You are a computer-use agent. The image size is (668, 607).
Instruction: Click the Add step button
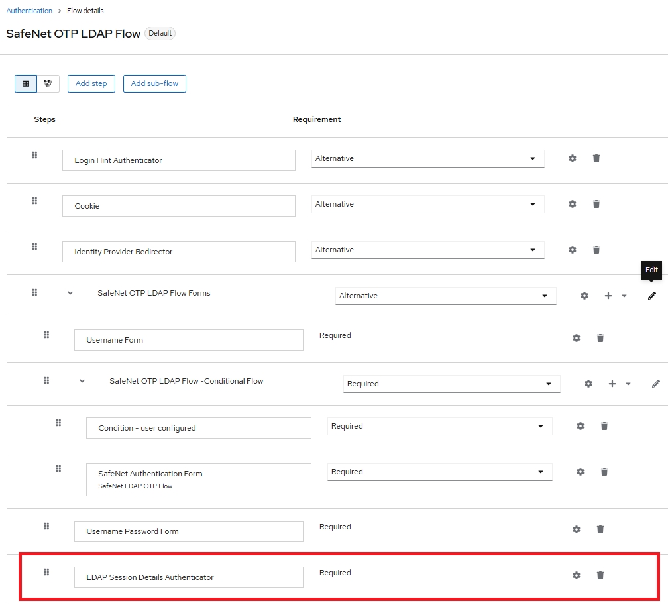click(x=91, y=84)
